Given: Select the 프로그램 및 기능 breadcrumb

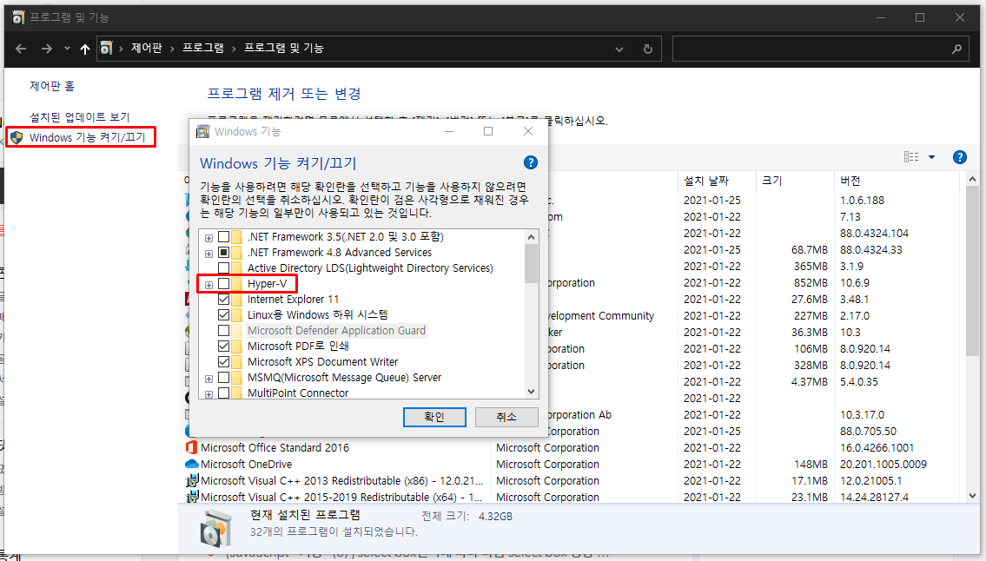Looking at the screenshot, I should pyautogui.click(x=283, y=48).
